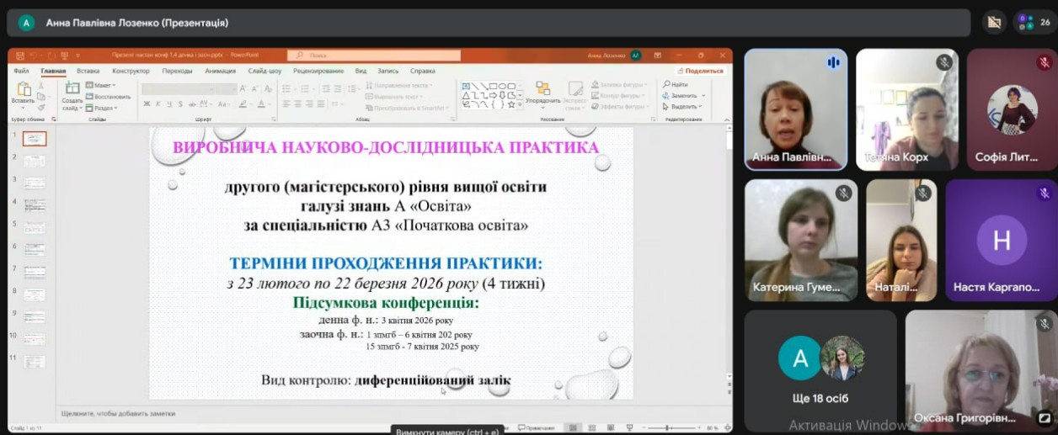The image size is (1058, 435).
Task: Align text right in paragraph group
Action: click(x=309, y=103)
